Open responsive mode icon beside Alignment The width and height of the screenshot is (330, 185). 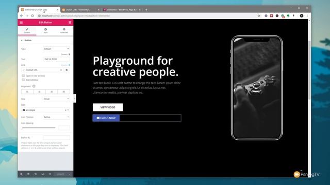point(34,86)
